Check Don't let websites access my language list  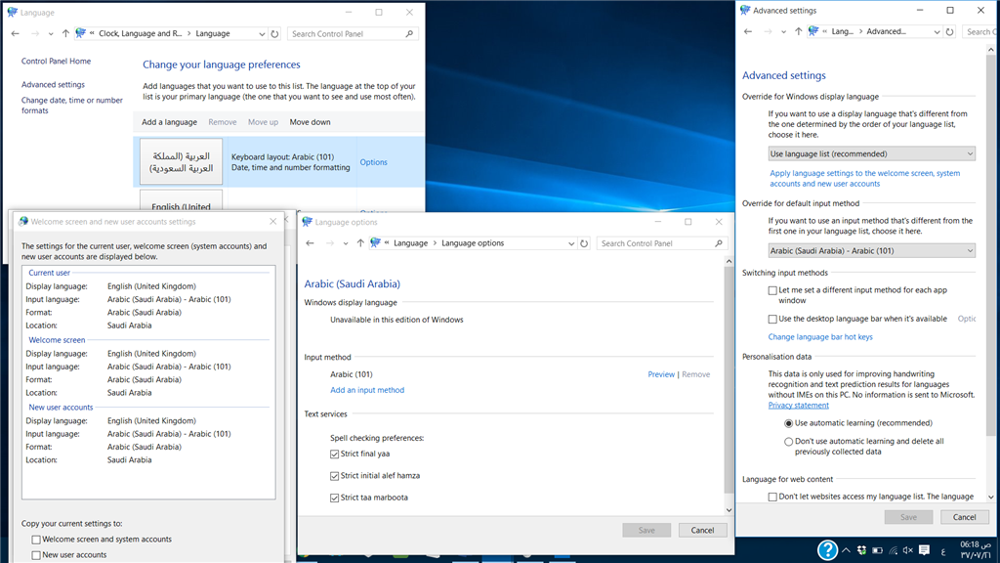tap(772, 497)
